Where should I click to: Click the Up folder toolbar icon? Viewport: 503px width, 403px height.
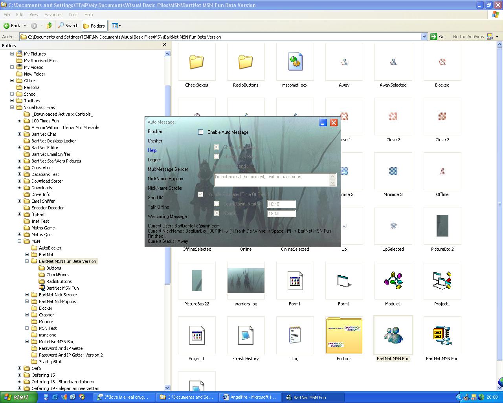(x=49, y=26)
